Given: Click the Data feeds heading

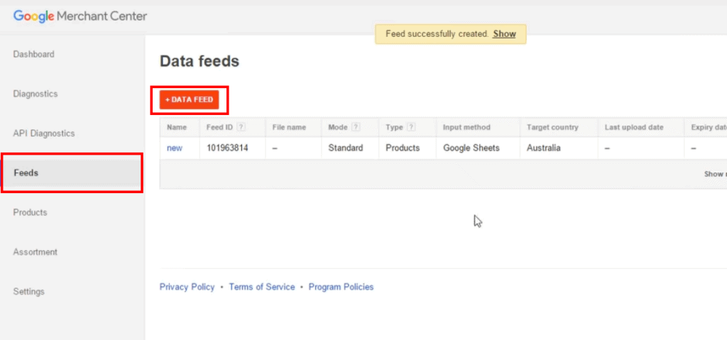Looking at the screenshot, I should 199,61.
